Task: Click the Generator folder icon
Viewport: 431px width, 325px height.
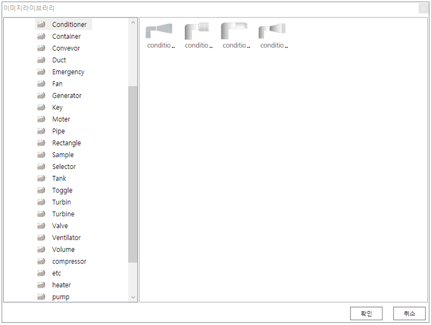Action: click(41, 95)
